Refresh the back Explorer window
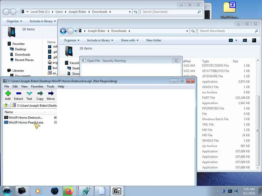This screenshot has height=196, width=262. pos(136,12)
